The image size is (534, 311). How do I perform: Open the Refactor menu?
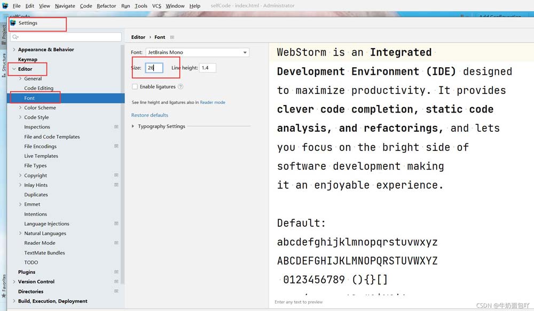106,6
